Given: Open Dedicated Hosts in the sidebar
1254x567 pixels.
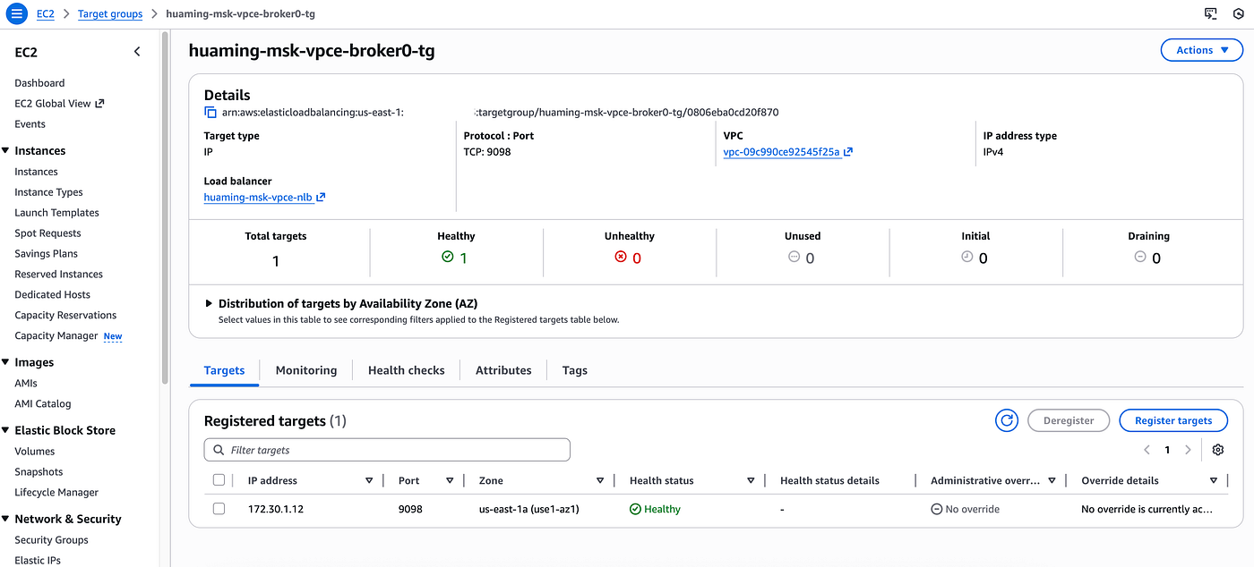Looking at the screenshot, I should (52, 295).
